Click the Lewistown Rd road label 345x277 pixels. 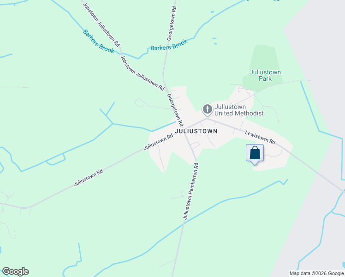click(260, 138)
